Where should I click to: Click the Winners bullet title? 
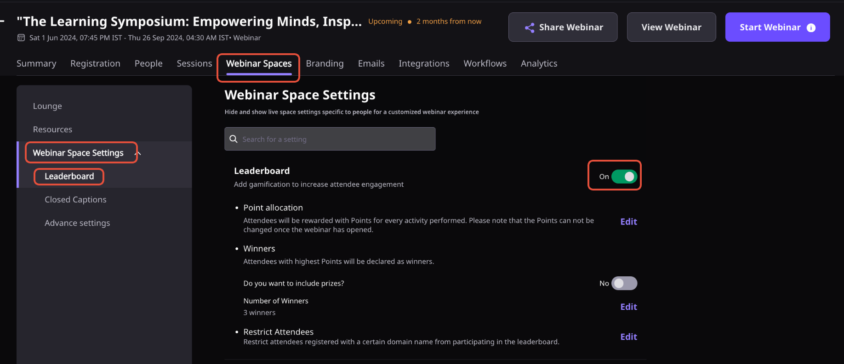click(x=259, y=248)
